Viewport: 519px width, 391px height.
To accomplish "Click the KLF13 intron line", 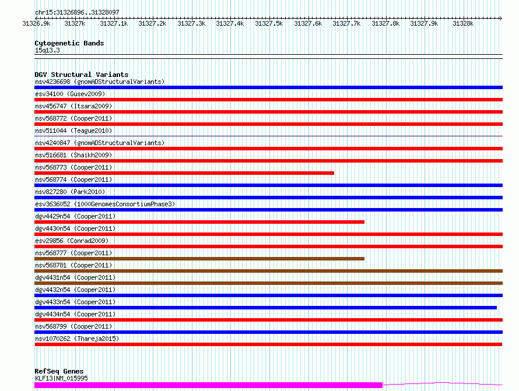I will pos(443,384).
